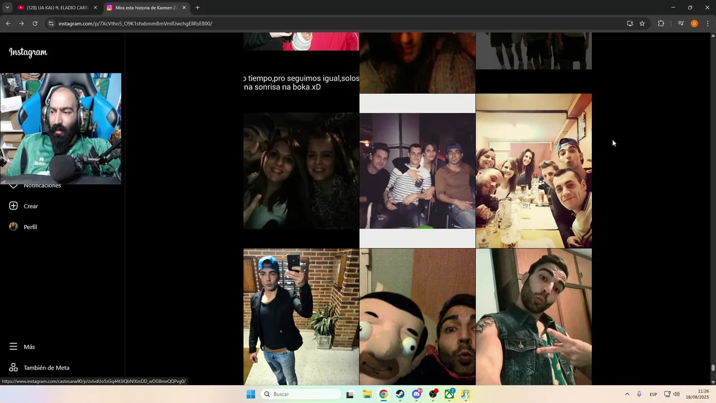The height and width of the screenshot is (403, 716).
Task: Open the volume tray icon
Action: [x=676, y=394]
